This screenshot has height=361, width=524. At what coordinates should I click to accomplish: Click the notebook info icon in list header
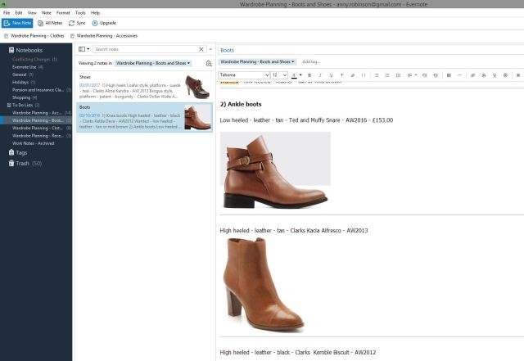click(x=209, y=63)
